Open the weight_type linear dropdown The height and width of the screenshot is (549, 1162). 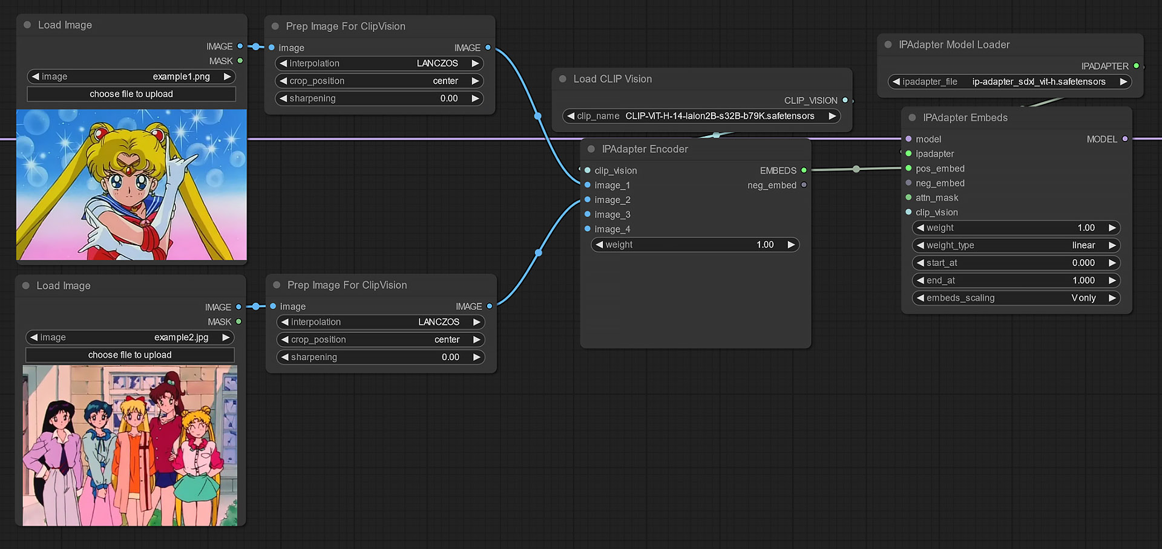click(1016, 245)
